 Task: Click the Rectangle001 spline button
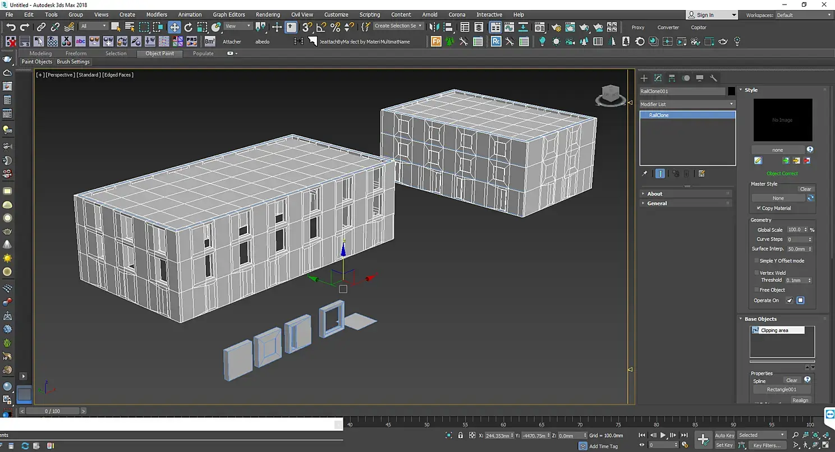(x=782, y=389)
